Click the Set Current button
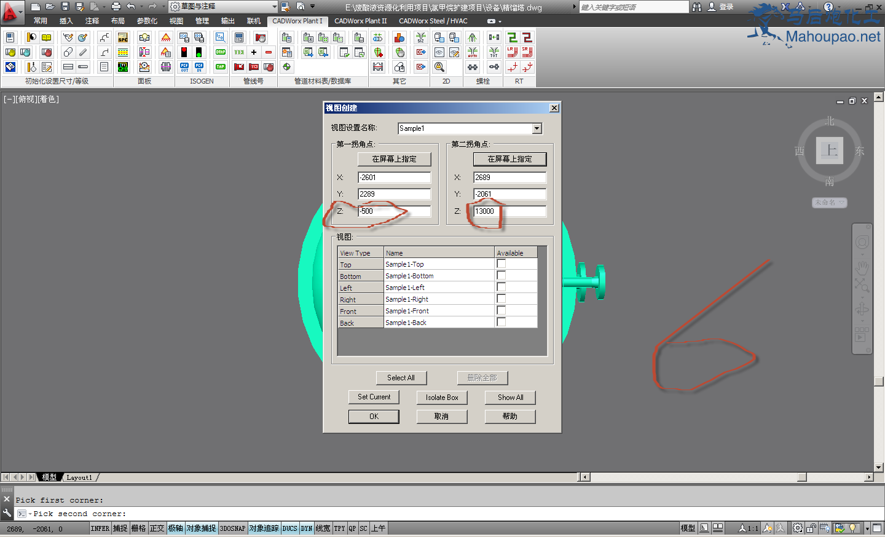The width and height of the screenshot is (885, 537). click(374, 397)
